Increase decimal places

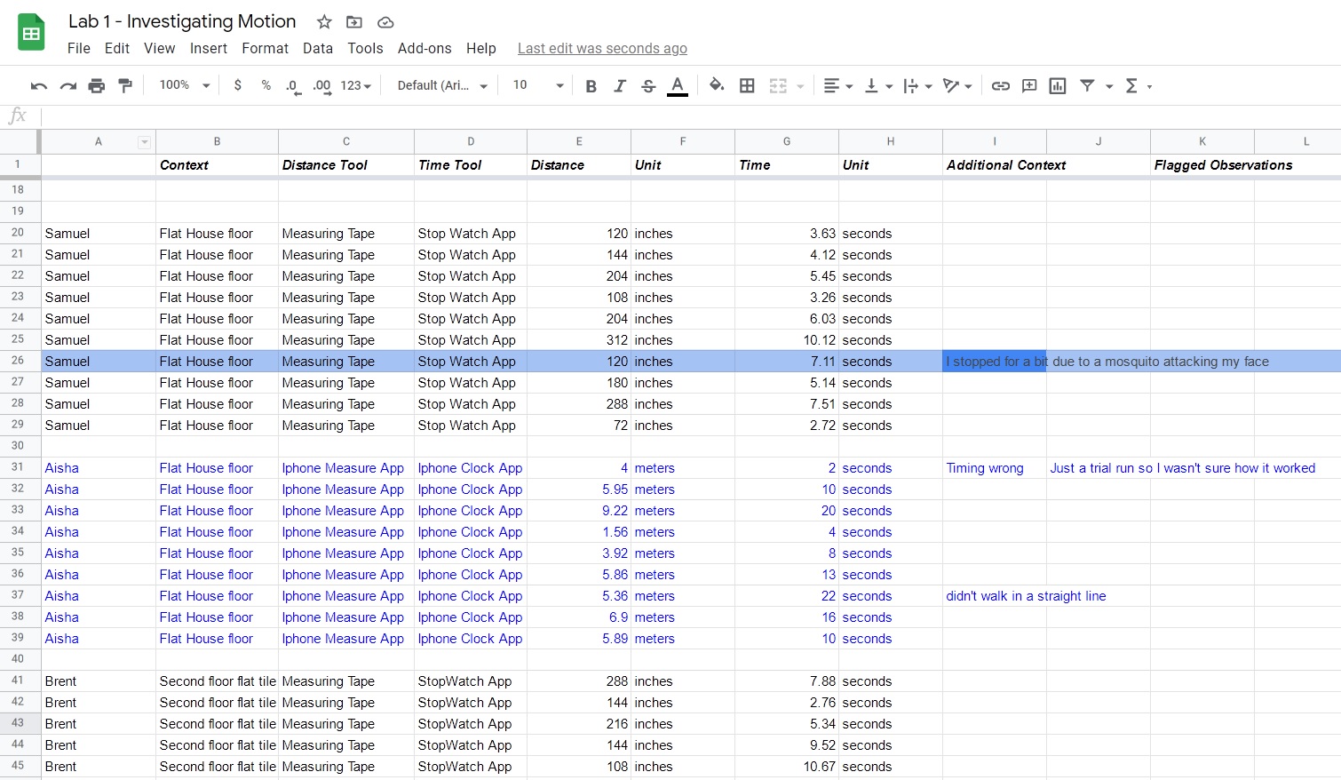click(321, 86)
